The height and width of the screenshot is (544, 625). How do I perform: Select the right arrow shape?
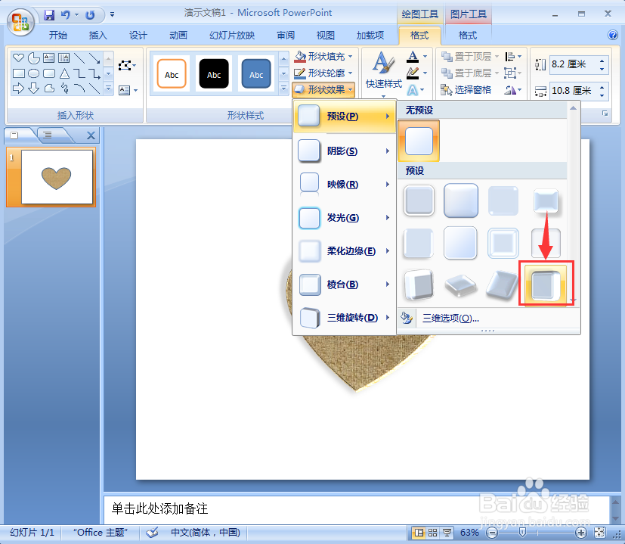[x=18, y=89]
